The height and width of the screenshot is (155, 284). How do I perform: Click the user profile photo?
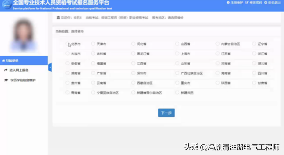pos(24,34)
